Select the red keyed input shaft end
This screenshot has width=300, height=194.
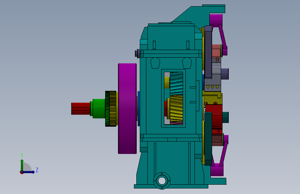pos(81,109)
